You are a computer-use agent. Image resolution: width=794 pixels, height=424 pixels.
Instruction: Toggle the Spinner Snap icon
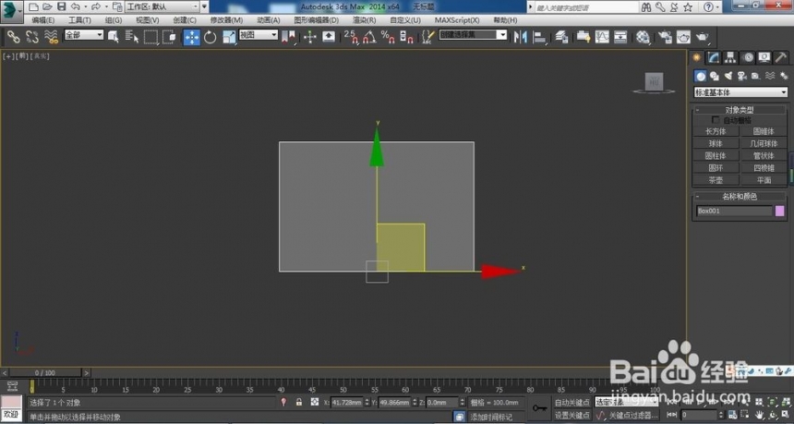click(x=406, y=37)
